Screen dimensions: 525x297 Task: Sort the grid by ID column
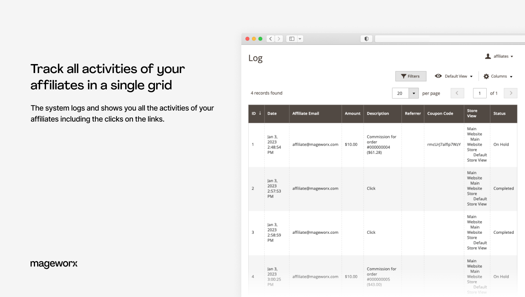[256, 113]
